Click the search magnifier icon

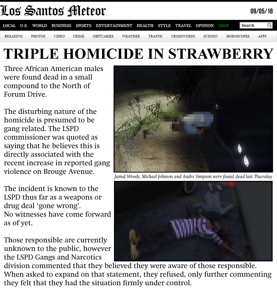click(269, 25)
